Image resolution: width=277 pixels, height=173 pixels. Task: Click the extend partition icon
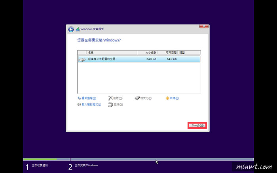coord(110,105)
